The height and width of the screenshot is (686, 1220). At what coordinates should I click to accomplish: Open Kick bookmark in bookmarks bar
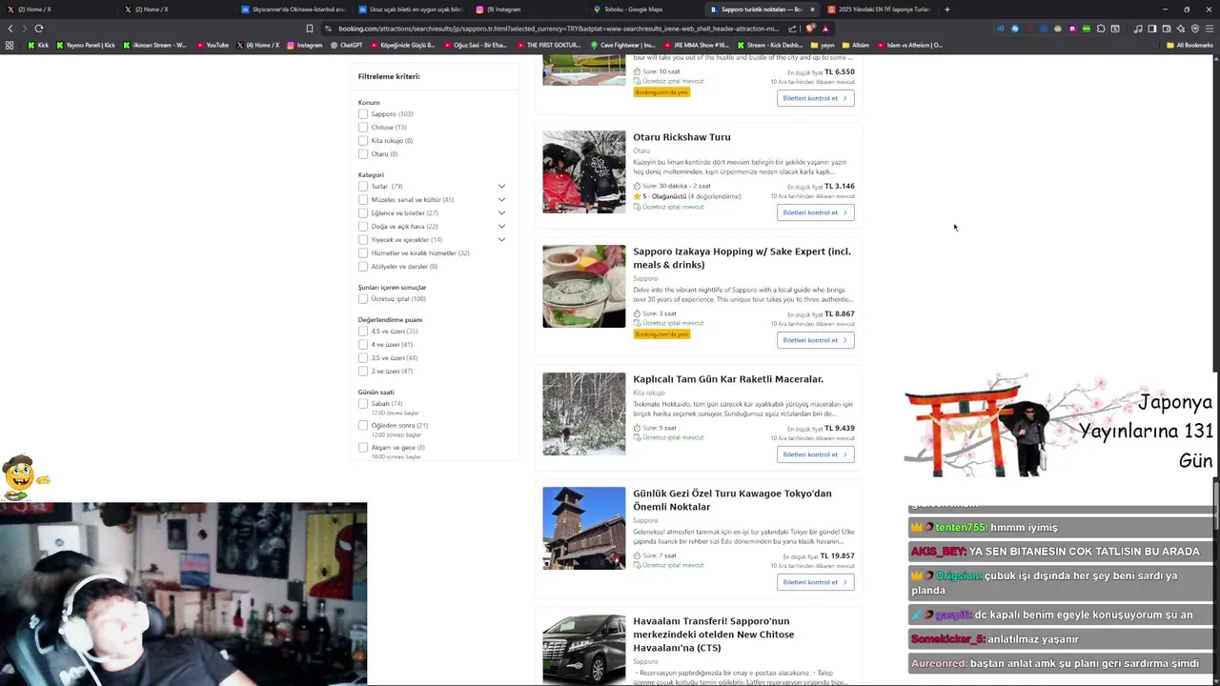tap(39, 45)
